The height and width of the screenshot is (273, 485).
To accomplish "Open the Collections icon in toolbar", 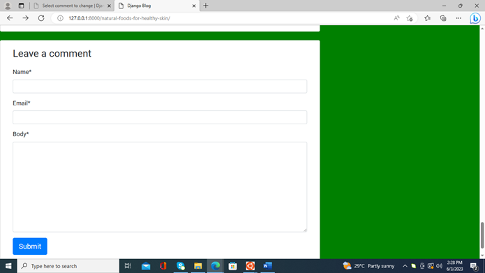I will click(x=443, y=18).
